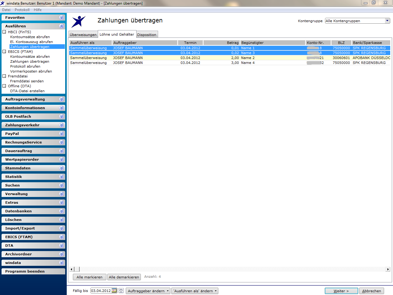Collapse the Offline (DTA) tree node

coord(4,86)
